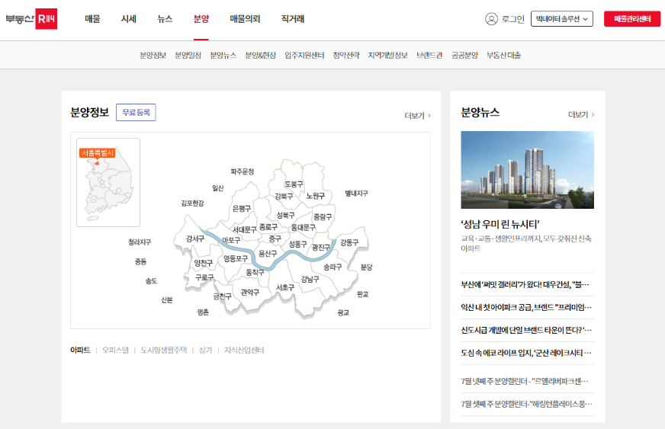Viewport: 665px width, 429px height.
Task: Select the 도시형생활주택 tab
Action: coord(163,351)
